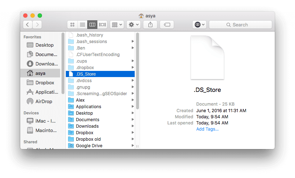Expand the .bash_sessions folder arrow
Image resolution: width=295 pixels, height=178 pixels.
click(x=132, y=41)
